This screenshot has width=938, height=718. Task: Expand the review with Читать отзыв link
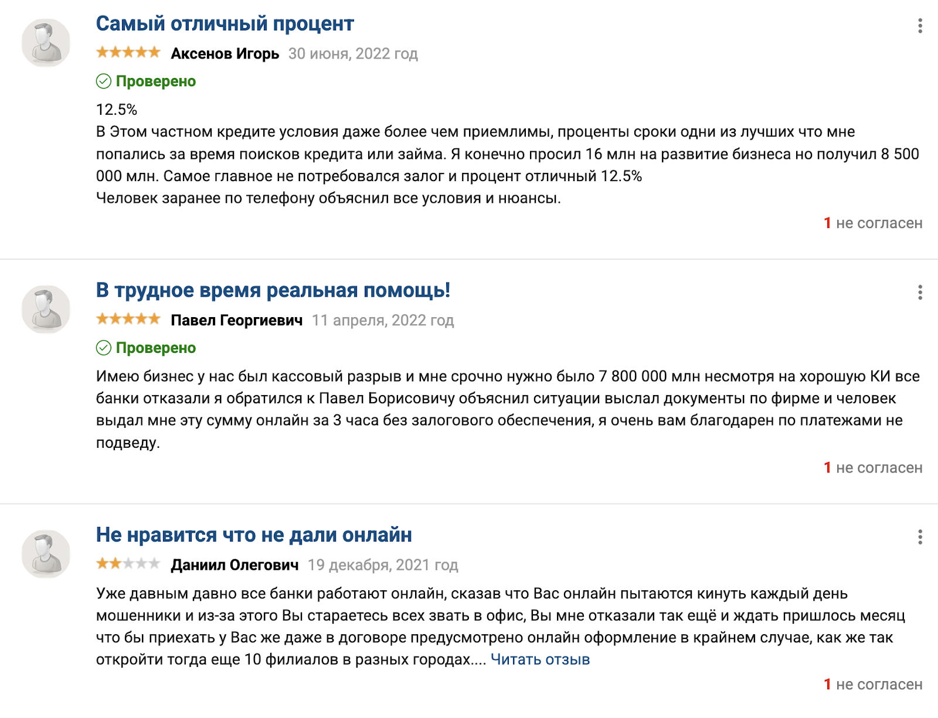(x=539, y=659)
